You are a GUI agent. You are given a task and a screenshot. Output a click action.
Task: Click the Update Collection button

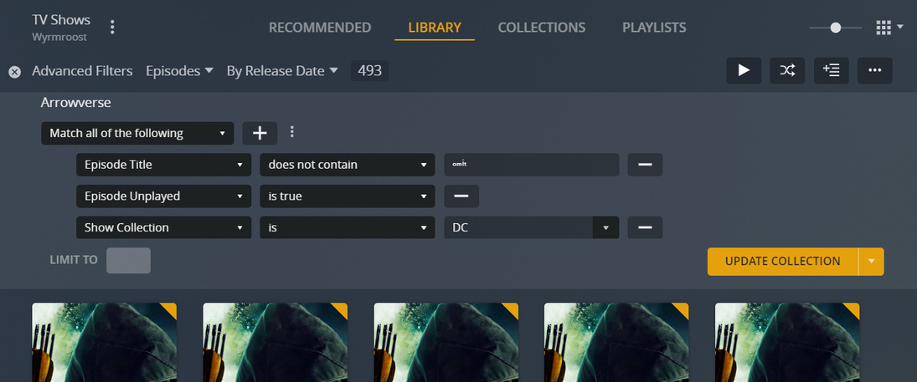click(x=782, y=262)
